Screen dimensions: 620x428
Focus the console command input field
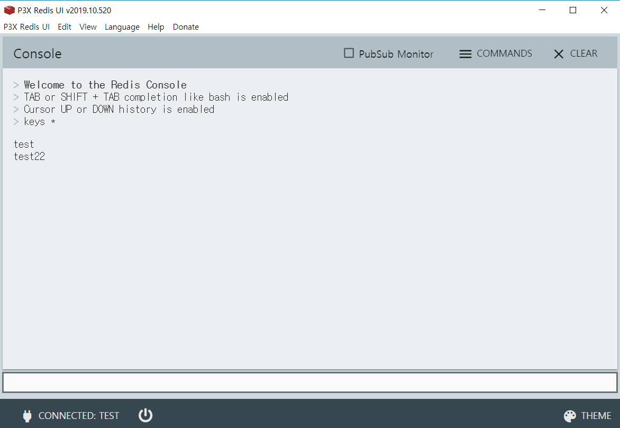(310, 382)
